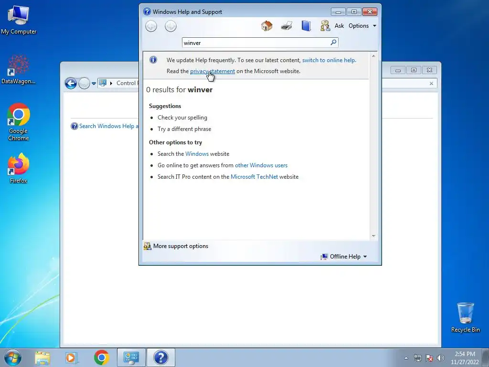Click the scroll down arrow in Help window

pyautogui.click(x=373, y=236)
